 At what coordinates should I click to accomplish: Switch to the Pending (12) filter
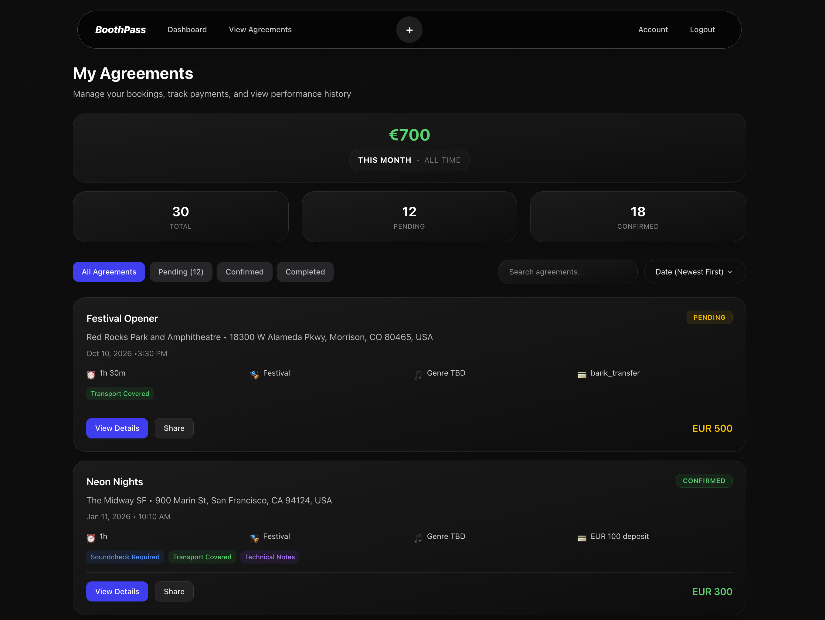(181, 271)
